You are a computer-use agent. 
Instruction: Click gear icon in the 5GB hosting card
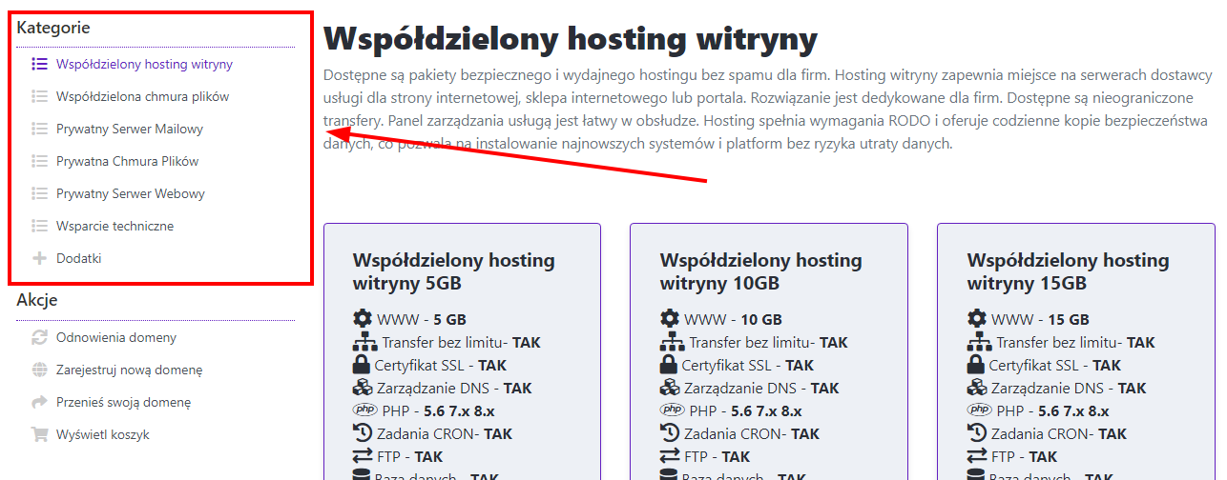coord(363,319)
